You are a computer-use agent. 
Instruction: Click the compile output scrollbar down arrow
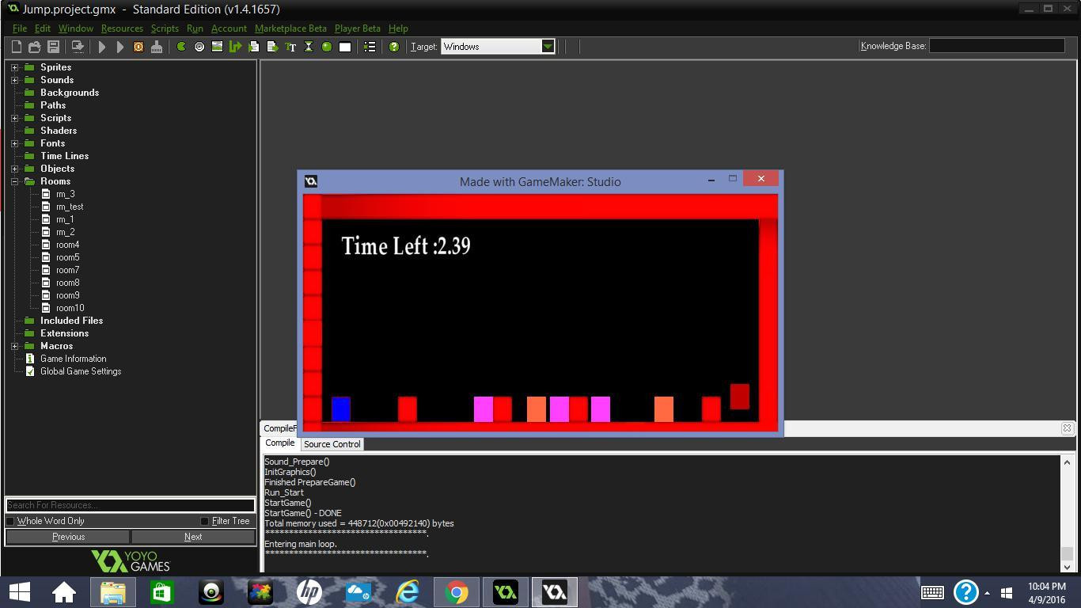pyautogui.click(x=1067, y=567)
